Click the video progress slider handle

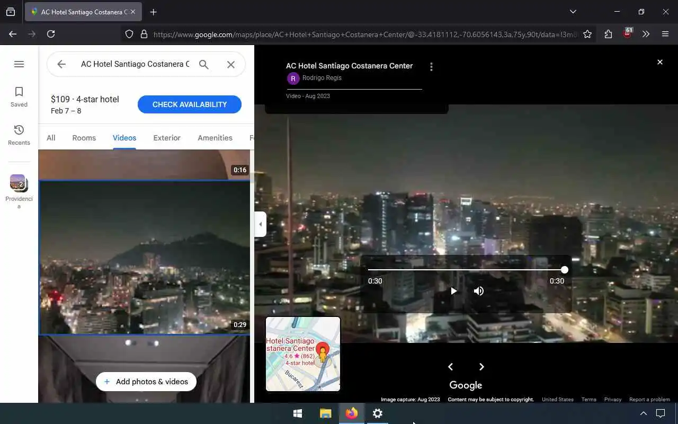pyautogui.click(x=565, y=270)
